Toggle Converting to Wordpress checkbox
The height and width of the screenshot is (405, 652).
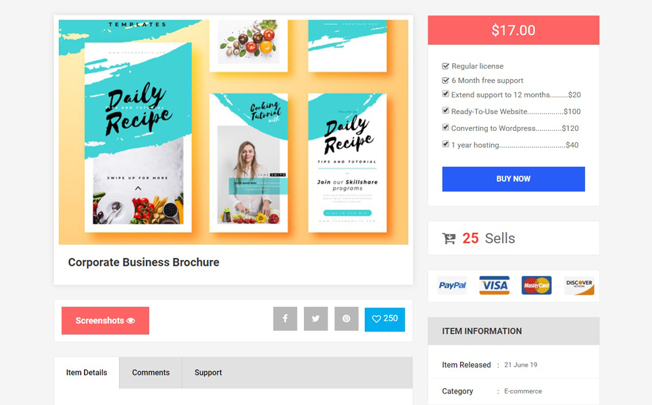click(445, 127)
